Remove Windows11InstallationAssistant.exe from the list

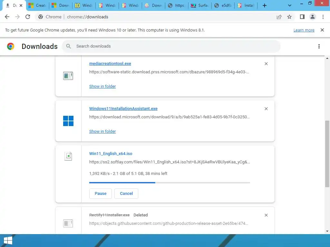click(266, 109)
